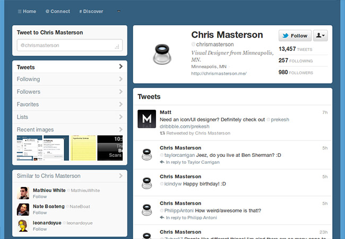Open Mathieu White's profile name
The width and height of the screenshot is (345, 239).
click(x=49, y=190)
